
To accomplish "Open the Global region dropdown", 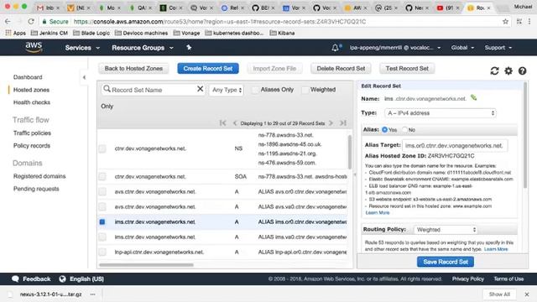I will (x=462, y=48).
